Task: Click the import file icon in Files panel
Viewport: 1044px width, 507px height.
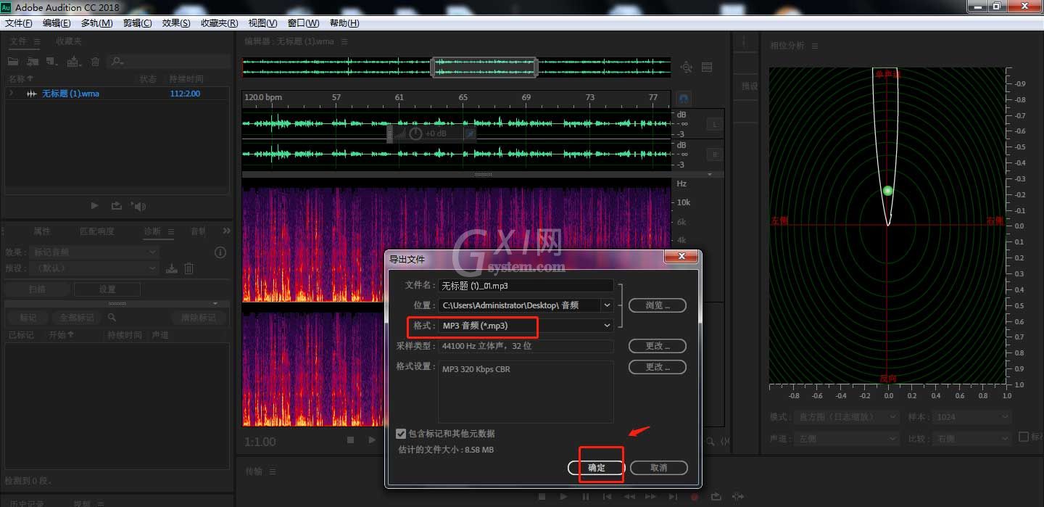Action: point(33,62)
